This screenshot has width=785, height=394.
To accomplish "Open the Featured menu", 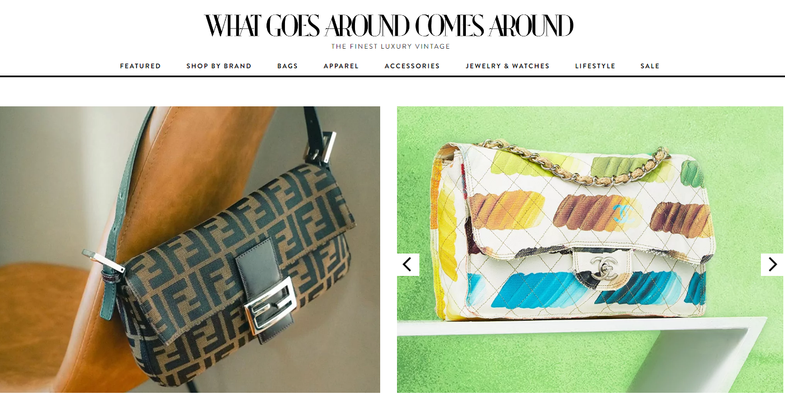I will point(141,66).
